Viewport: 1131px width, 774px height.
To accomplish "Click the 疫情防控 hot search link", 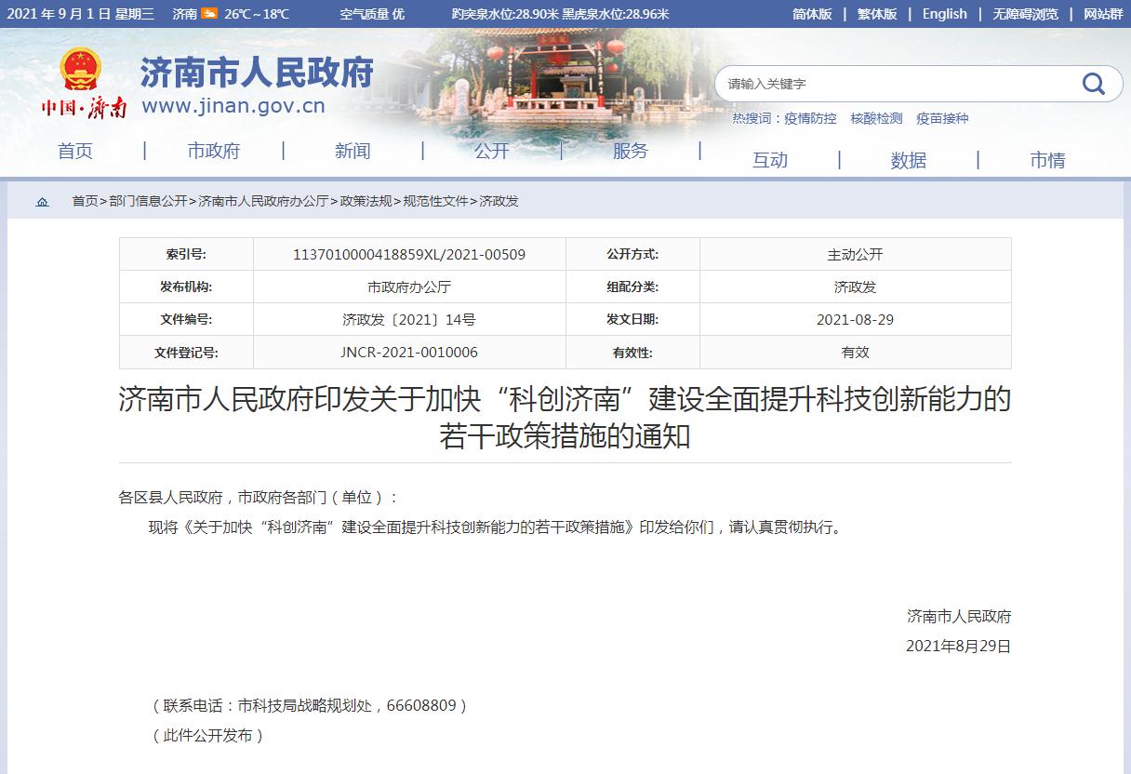I will (x=809, y=118).
